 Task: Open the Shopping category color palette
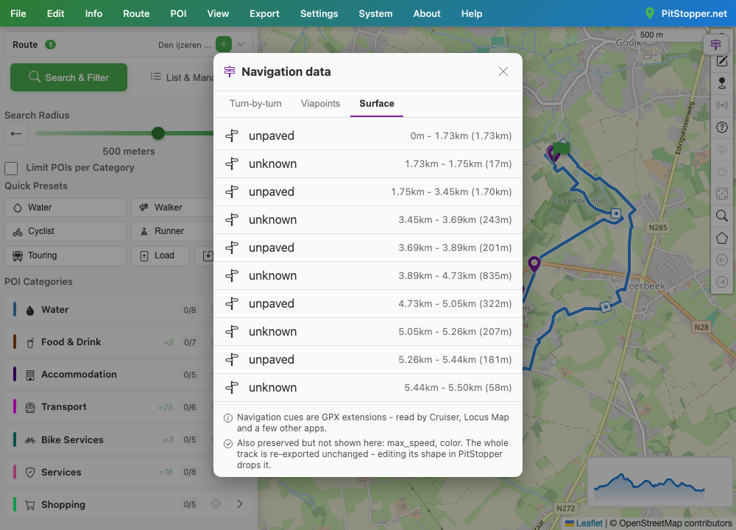216,504
